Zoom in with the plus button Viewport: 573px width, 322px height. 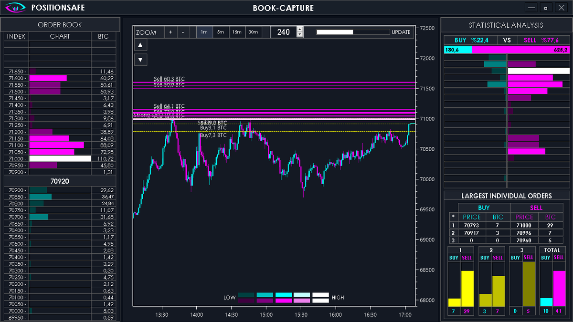pyautogui.click(x=170, y=32)
